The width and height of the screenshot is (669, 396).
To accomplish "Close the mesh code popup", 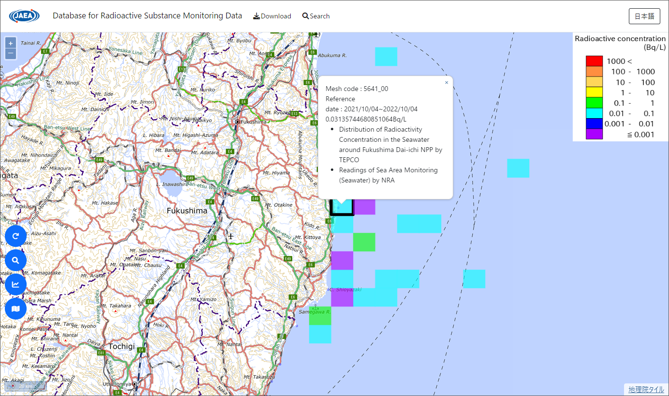I will 446,83.
